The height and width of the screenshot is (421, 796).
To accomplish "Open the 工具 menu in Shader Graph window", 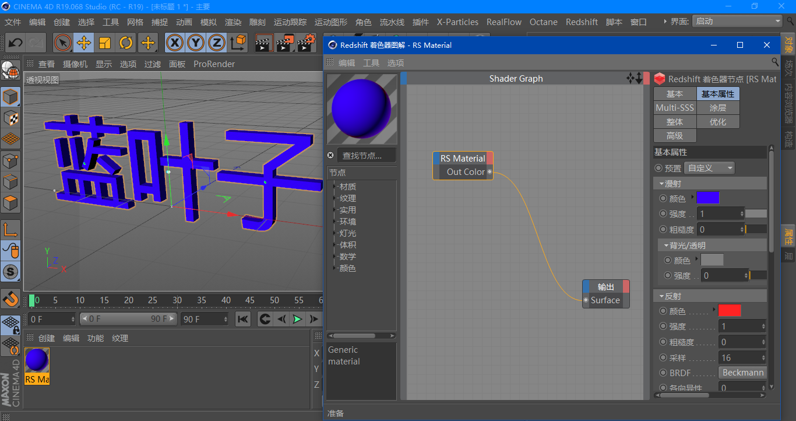I will pyautogui.click(x=371, y=62).
